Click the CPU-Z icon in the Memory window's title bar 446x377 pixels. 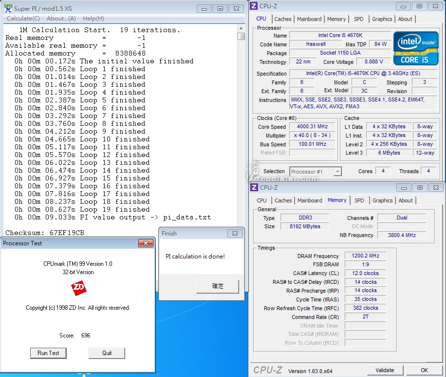pos(254,187)
